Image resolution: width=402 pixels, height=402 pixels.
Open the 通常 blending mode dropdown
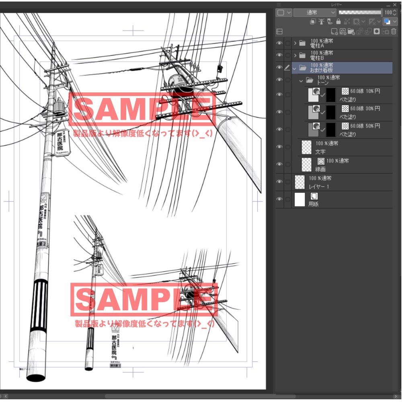point(315,12)
